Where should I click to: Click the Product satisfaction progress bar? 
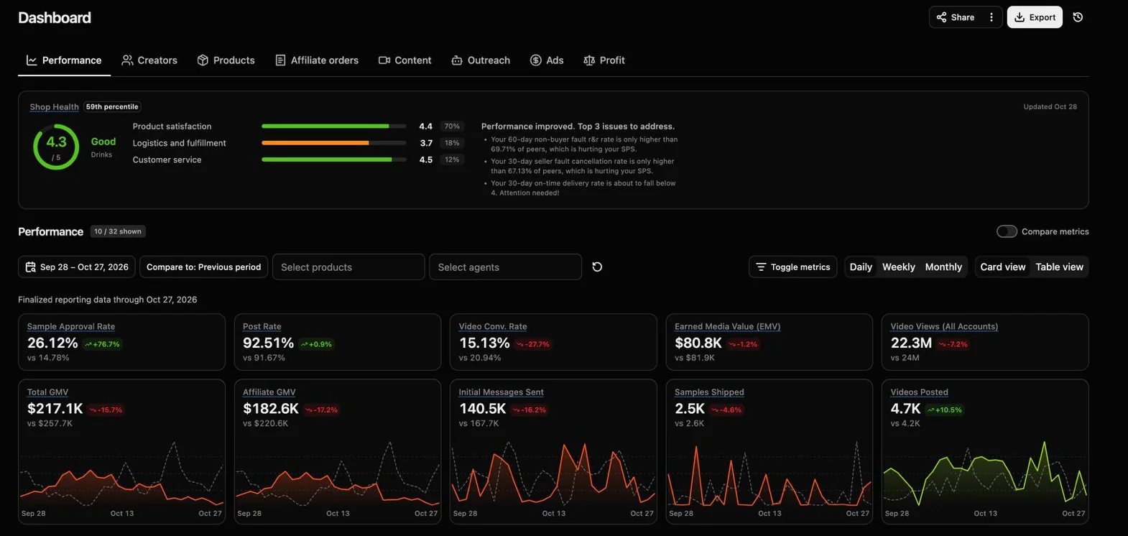[333, 126]
